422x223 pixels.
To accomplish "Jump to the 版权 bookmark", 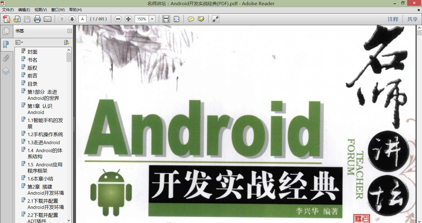I will [x=32, y=68].
